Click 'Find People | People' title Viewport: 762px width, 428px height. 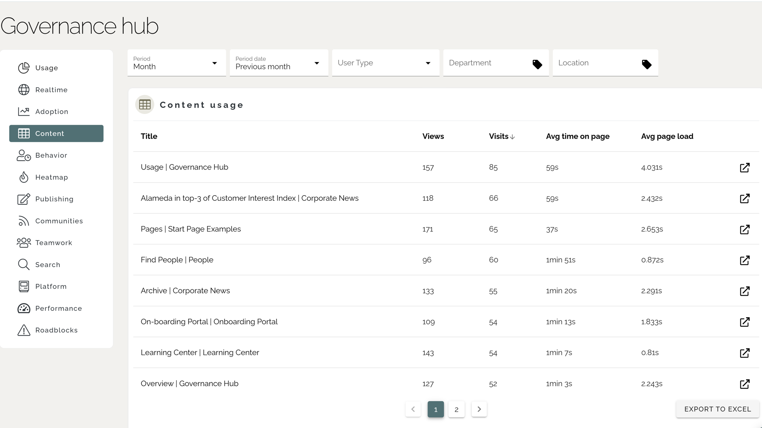pyautogui.click(x=177, y=260)
